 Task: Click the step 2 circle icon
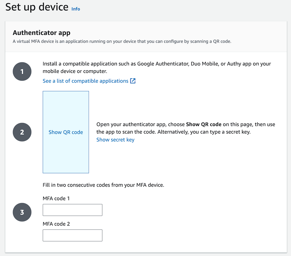22,132
